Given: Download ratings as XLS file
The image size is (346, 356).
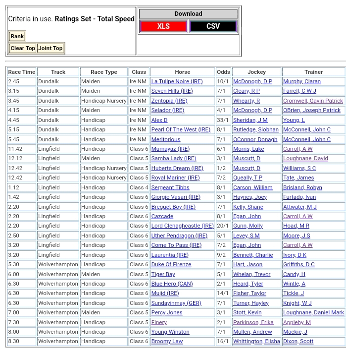Looking at the screenshot, I should tap(163, 26).
